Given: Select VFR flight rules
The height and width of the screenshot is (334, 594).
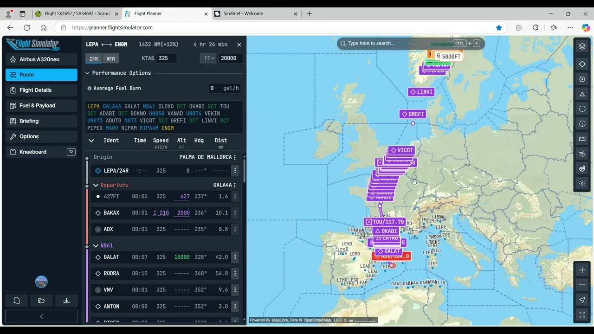Looking at the screenshot, I should tap(110, 58).
